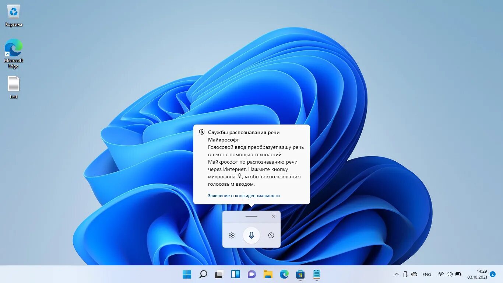Open the Windows Start menu
The width and height of the screenshot is (503, 283).
pyautogui.click(x=187, y=274)
